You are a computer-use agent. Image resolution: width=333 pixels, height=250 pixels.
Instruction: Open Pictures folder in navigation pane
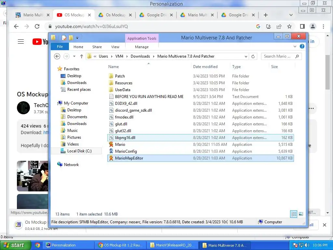[74, 137]
